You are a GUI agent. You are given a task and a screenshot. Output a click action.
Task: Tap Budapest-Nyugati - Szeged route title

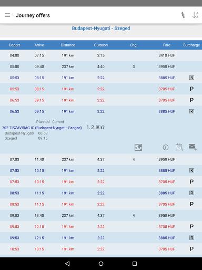point(101,28)
